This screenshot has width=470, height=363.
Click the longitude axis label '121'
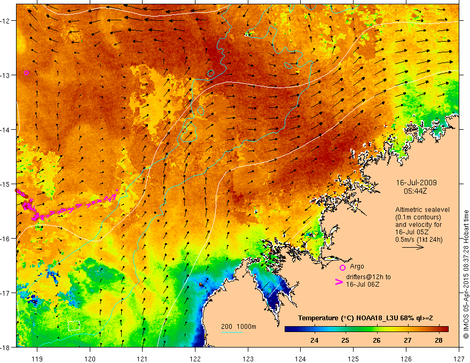tap(143, 359)
